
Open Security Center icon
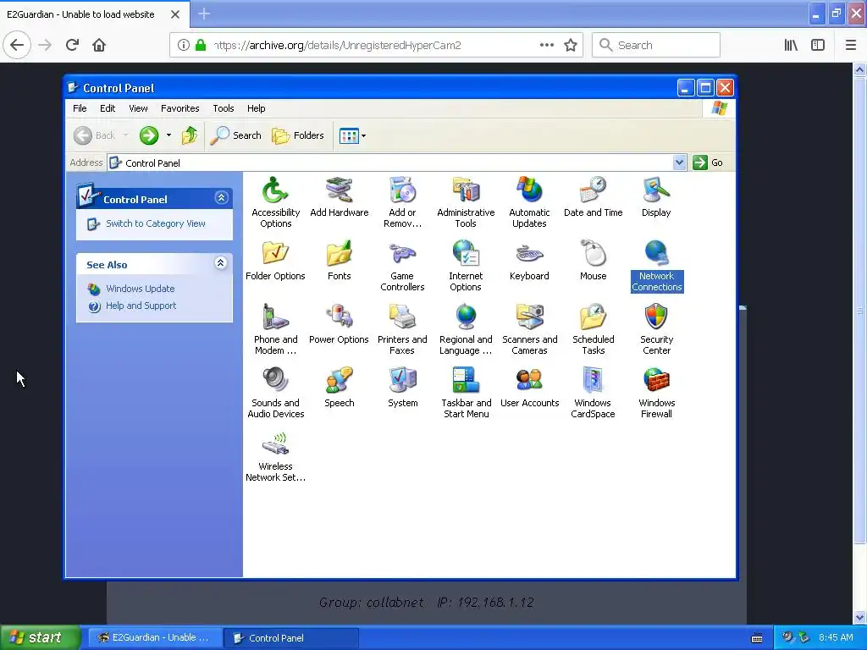pos(656,329)
